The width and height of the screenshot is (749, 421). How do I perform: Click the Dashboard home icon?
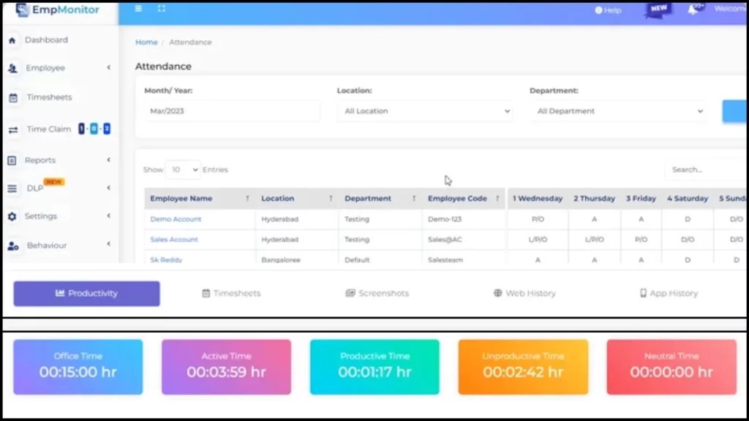tap(12, 41)
